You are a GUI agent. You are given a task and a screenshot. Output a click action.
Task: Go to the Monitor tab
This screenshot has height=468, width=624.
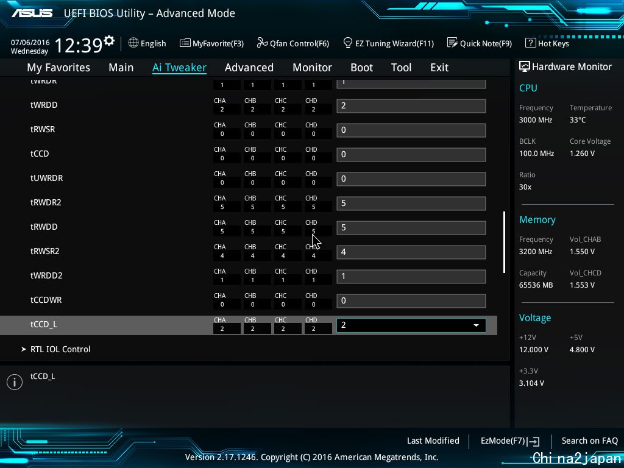point(312,67)
